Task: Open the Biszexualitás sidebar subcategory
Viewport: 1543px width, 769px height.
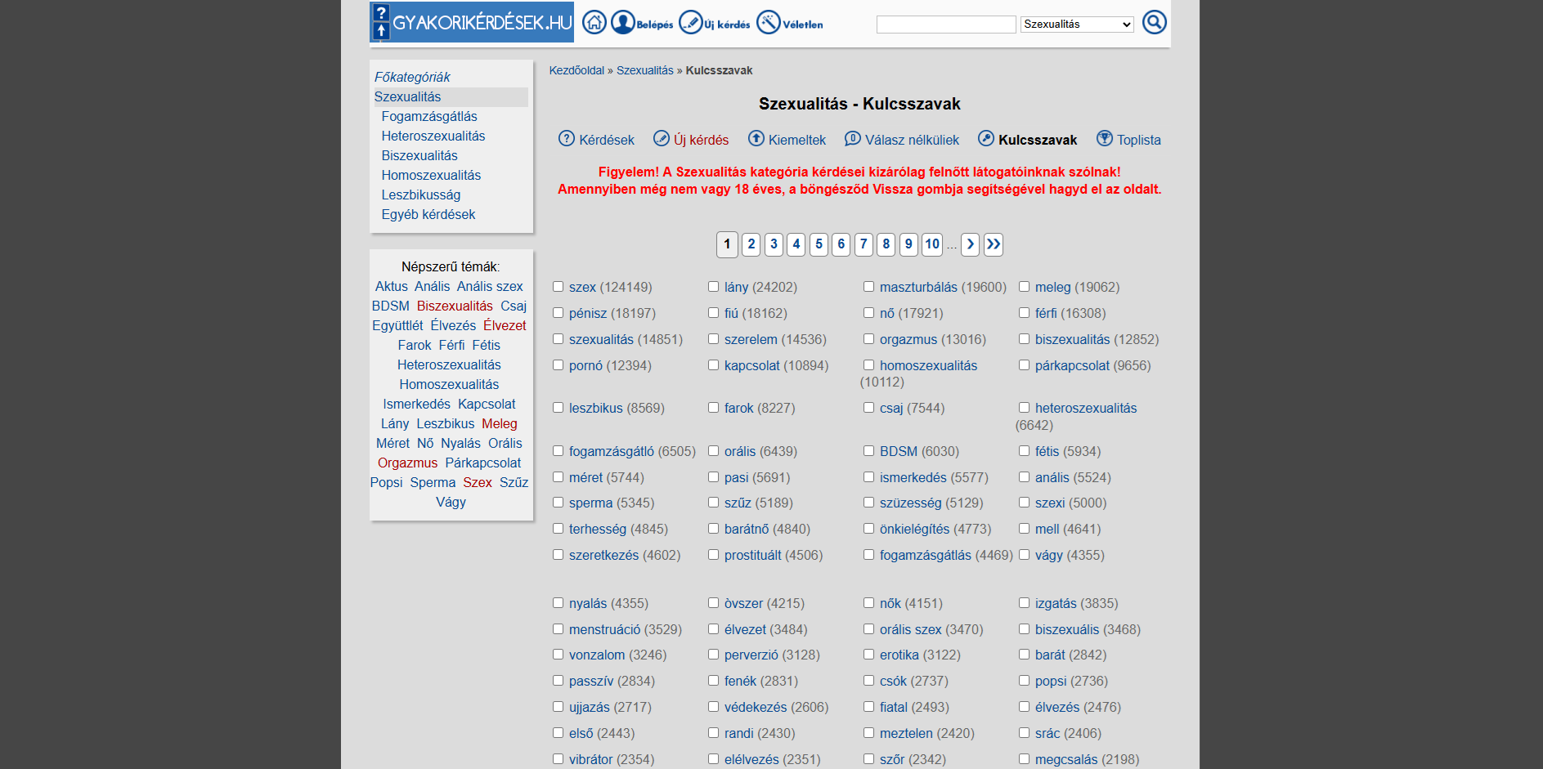Action: pos(419,155)
